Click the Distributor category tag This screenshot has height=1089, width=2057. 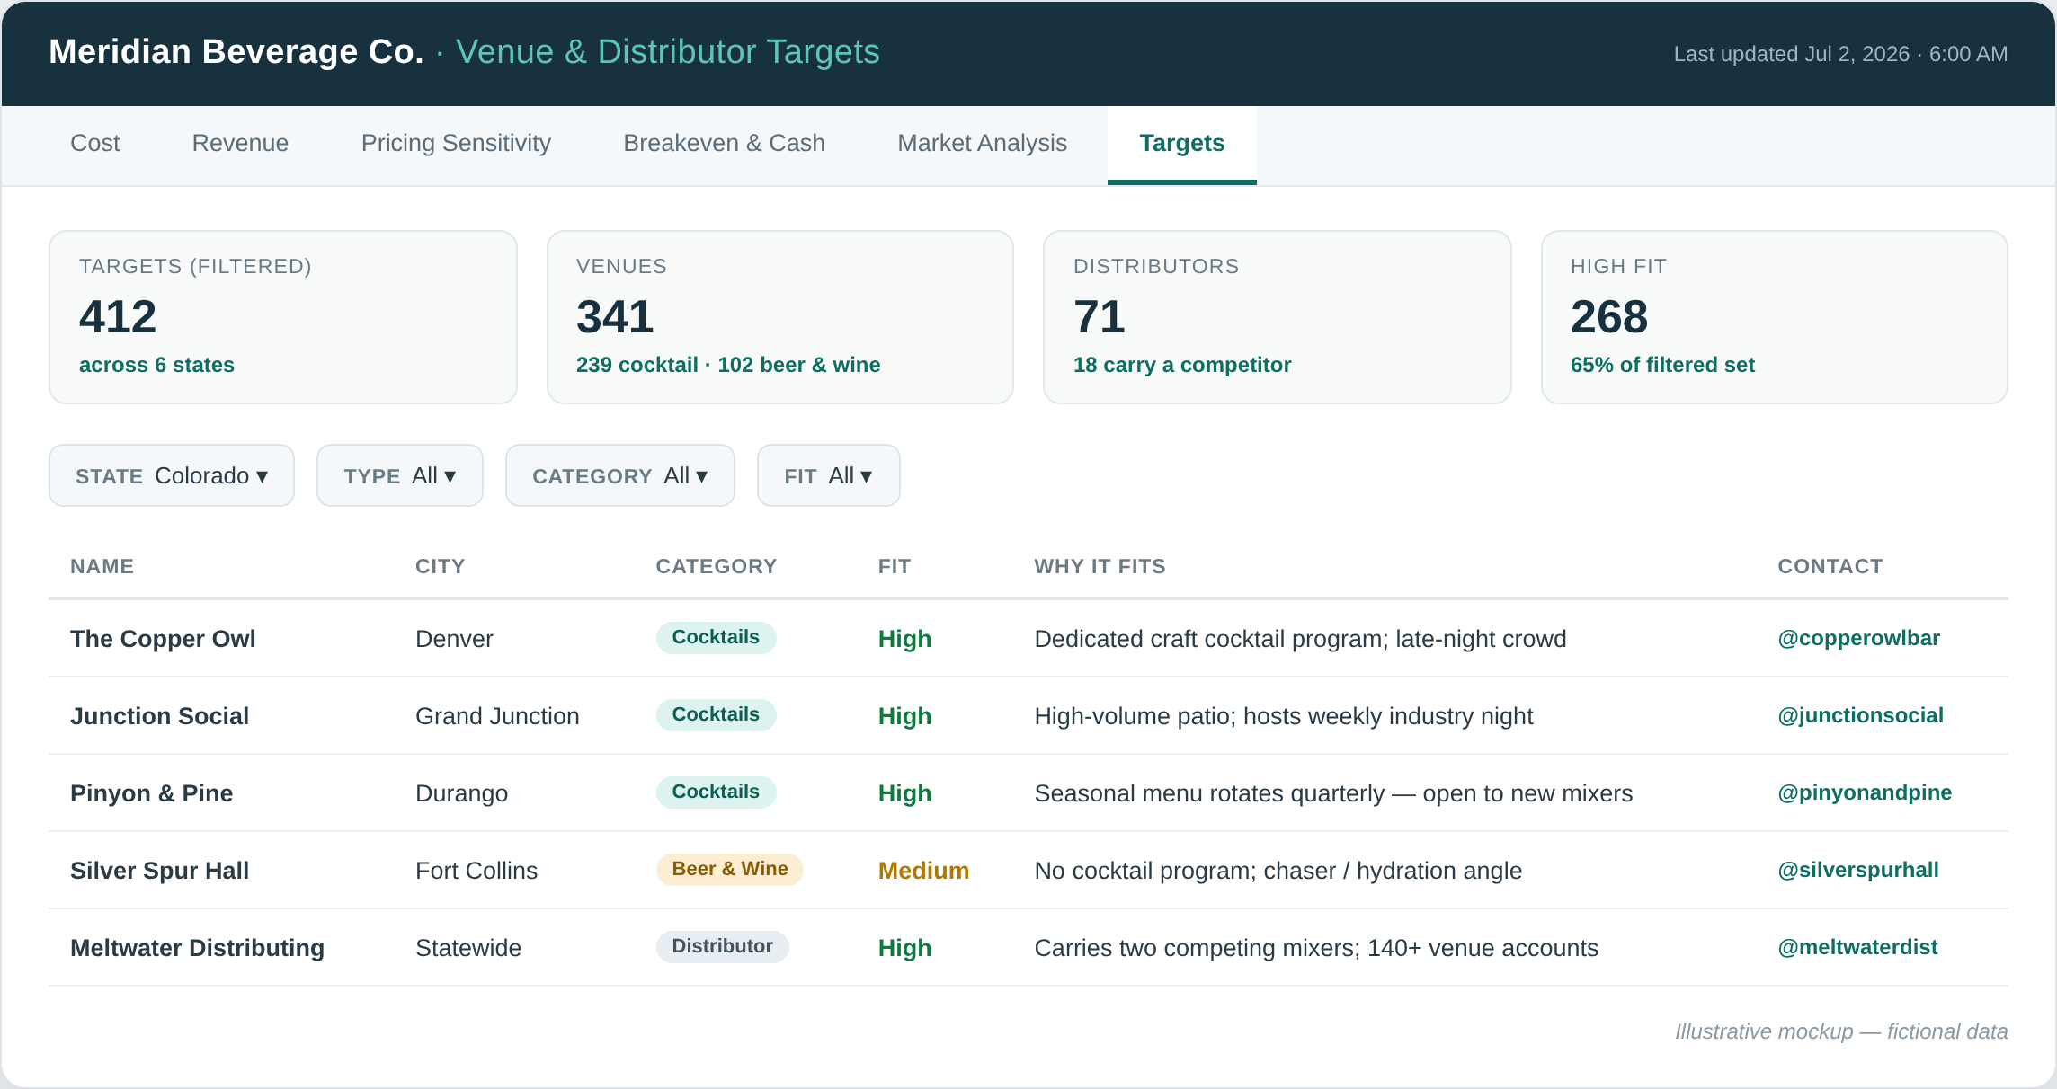pos(722,946)
